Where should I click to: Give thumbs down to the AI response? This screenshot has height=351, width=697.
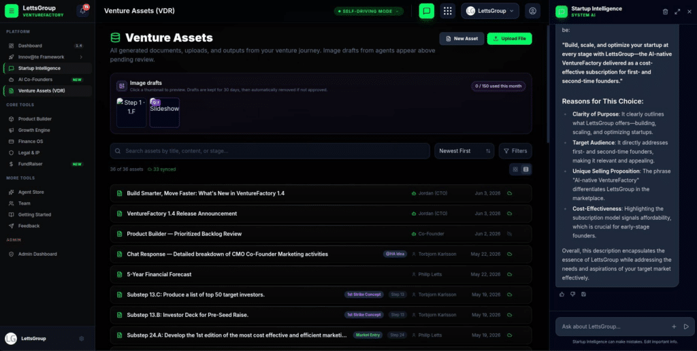(572, 294)
